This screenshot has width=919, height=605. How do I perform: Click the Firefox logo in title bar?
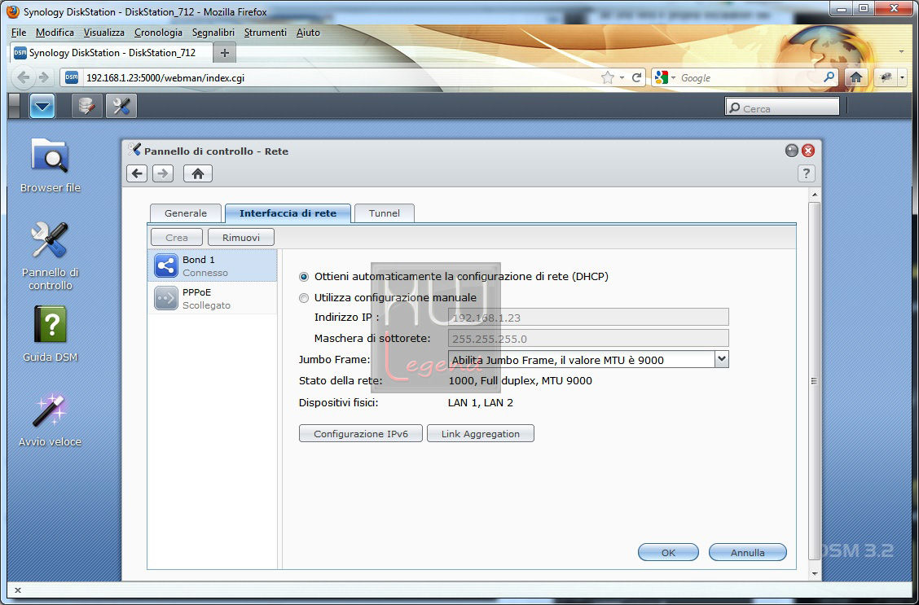click(13, 11)
